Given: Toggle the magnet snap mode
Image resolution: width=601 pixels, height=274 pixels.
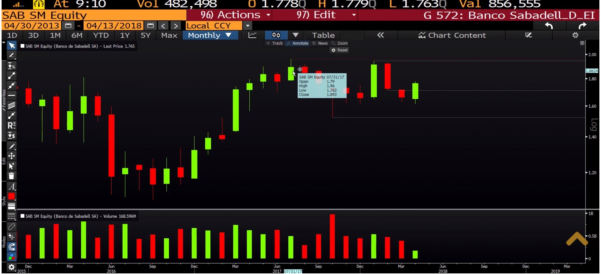Looking at the screenshot, I should click(x=12, y=247).
